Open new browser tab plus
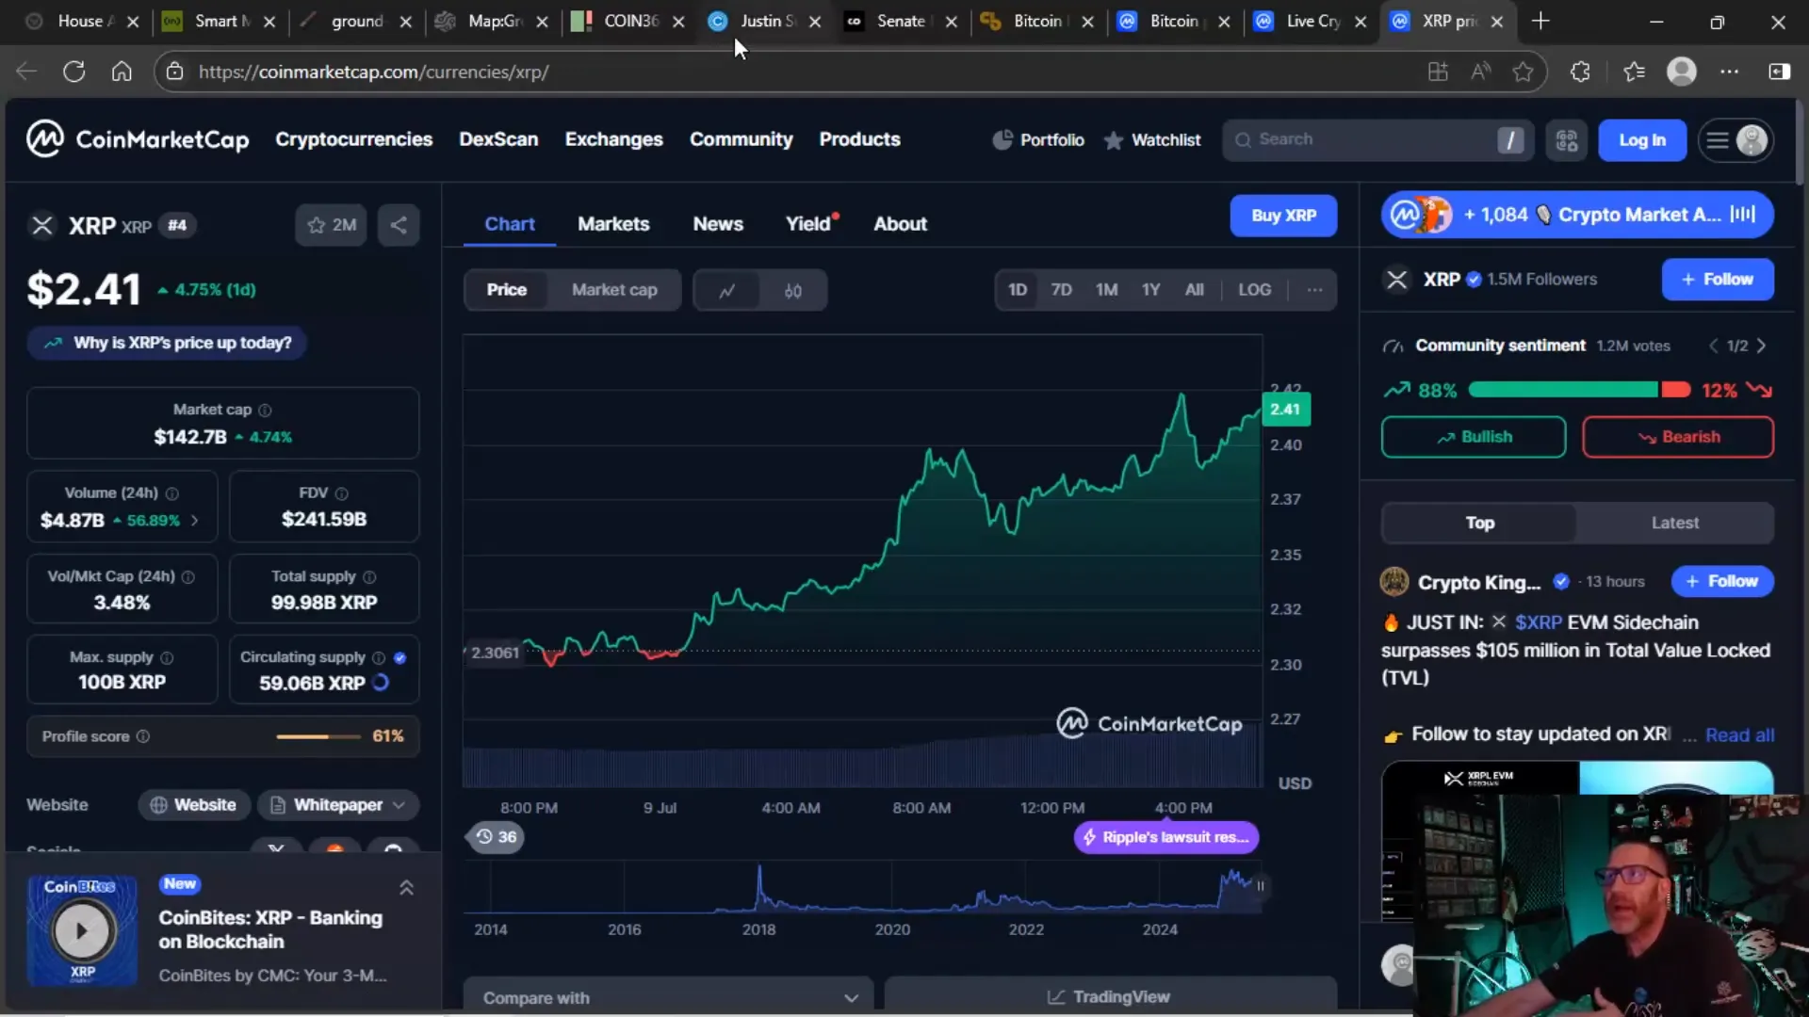 1540,21
